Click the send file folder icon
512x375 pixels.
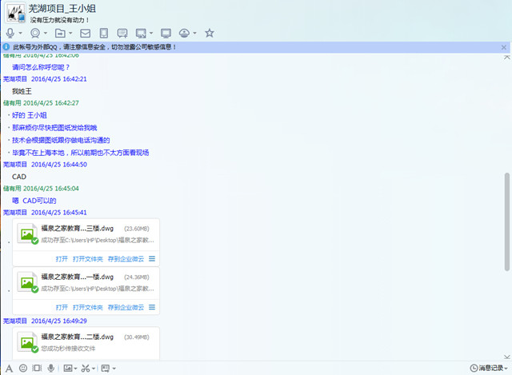pyautogui.click(x=60, y=34)
